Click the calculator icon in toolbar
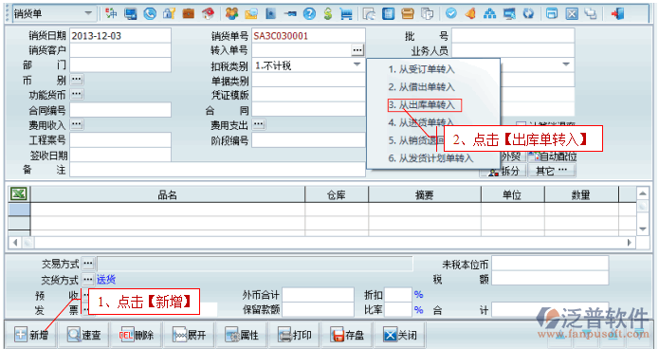 click(389, 14)
